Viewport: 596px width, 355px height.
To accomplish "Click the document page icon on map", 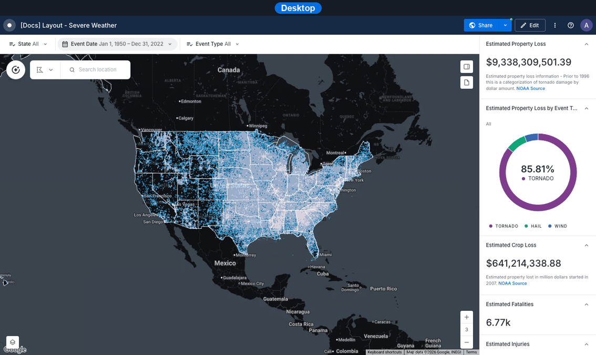I will pyautogui.click(x=466, y=82).
